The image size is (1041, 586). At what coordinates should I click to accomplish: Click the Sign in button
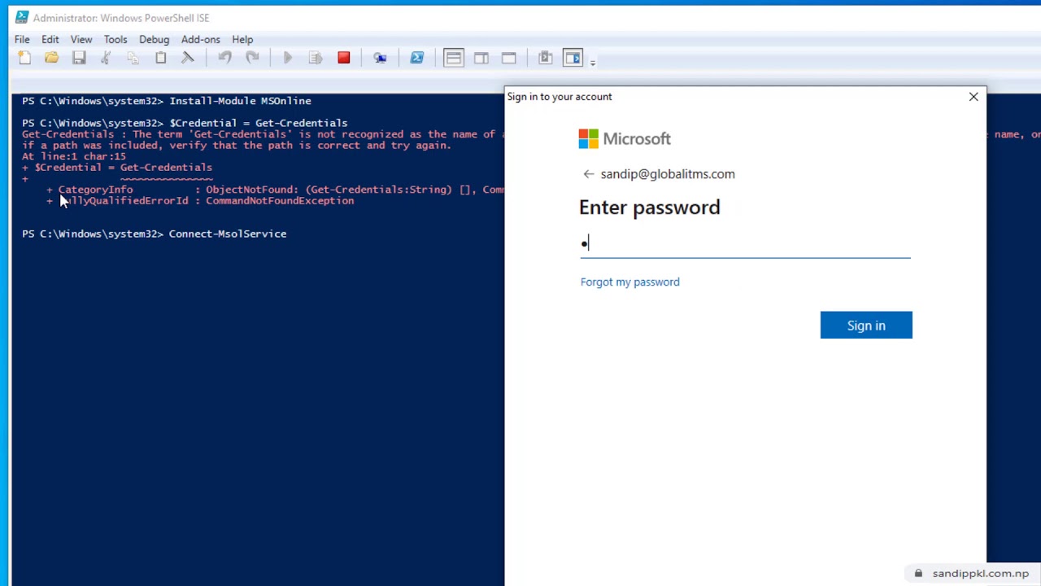[866, 325]
